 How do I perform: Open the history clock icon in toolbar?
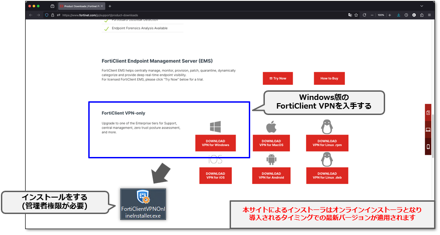pyautogui.click(x=406, y=15)
